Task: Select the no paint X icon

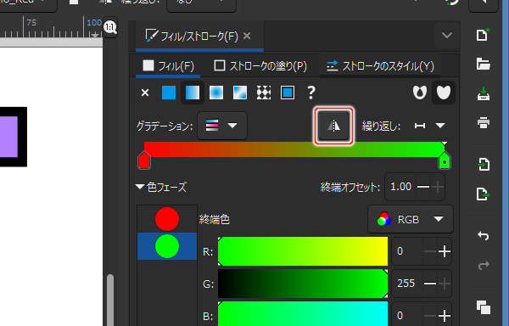Action: (x=145, y=93)
